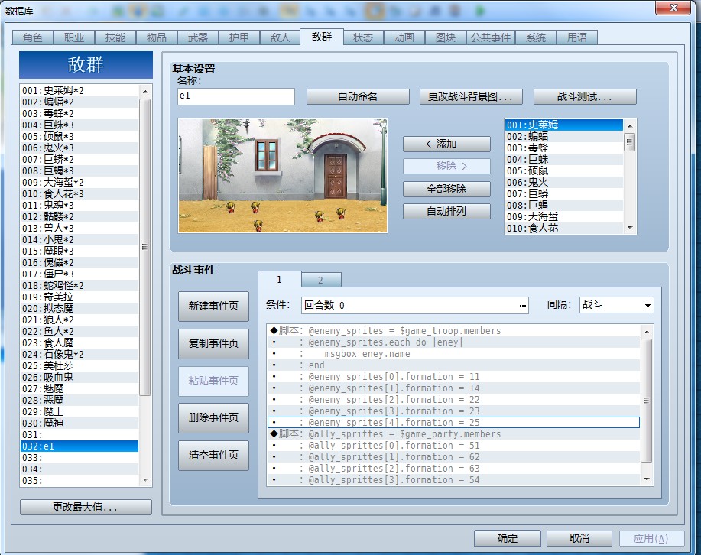Click 删除事件页 button
The height and width of the screenshot is (555, 701).
(x=213, y=417)
